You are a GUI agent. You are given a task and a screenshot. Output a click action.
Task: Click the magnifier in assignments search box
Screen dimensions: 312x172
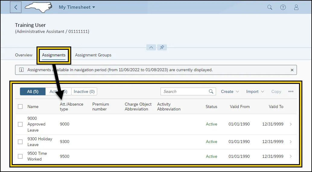(211, 91)
